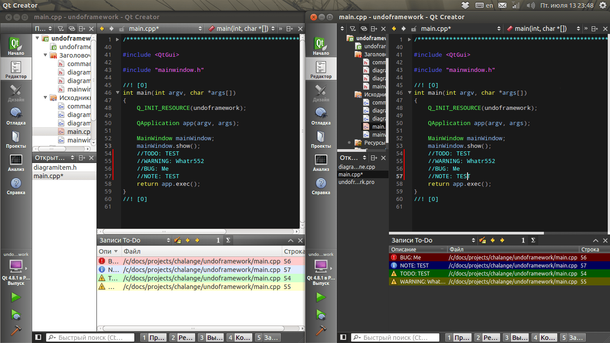
Task: Switch to undofr...rk.pro in right window
Action: point(362,182)
